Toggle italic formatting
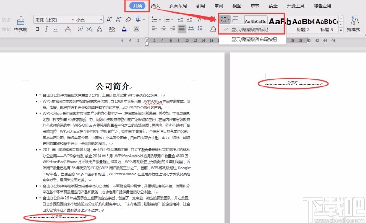This screenshot has height=223, width=366. coord(46,29)
